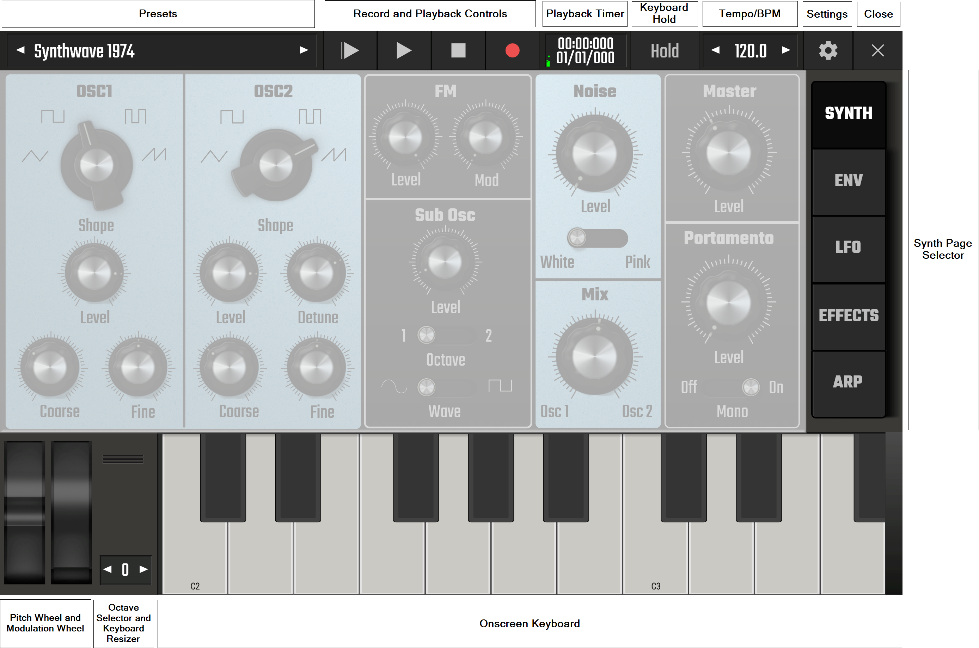This screenshot has height=648, width=979.
Task: Select OSC2 sawtooth wave shape icon
Action: (x=334, y=155)
